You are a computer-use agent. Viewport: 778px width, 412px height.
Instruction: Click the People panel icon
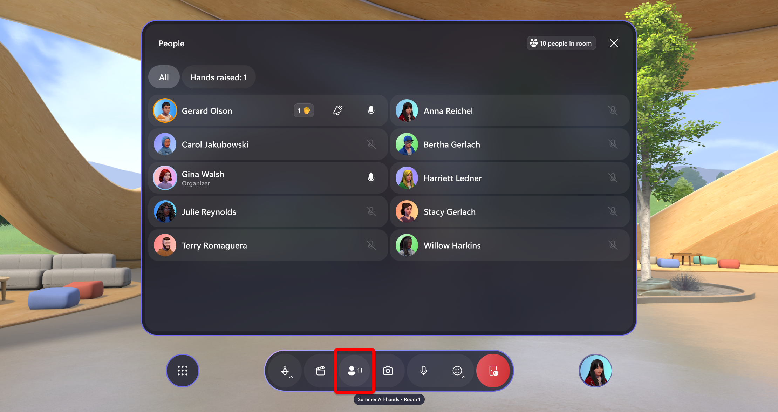[356, 371]
